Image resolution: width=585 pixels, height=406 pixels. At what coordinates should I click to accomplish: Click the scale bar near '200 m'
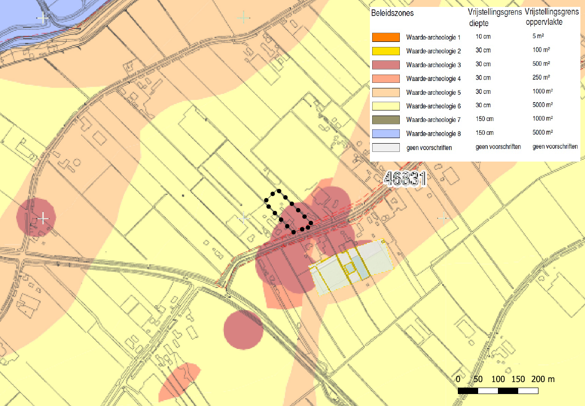pyautogui.click(x=528, y=391)
